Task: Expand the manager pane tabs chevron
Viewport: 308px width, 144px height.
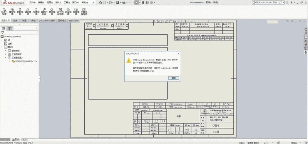Action: coord(37,28)
